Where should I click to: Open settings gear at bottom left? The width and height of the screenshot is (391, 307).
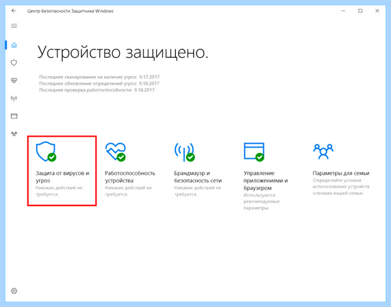click(x=14, y=291)
